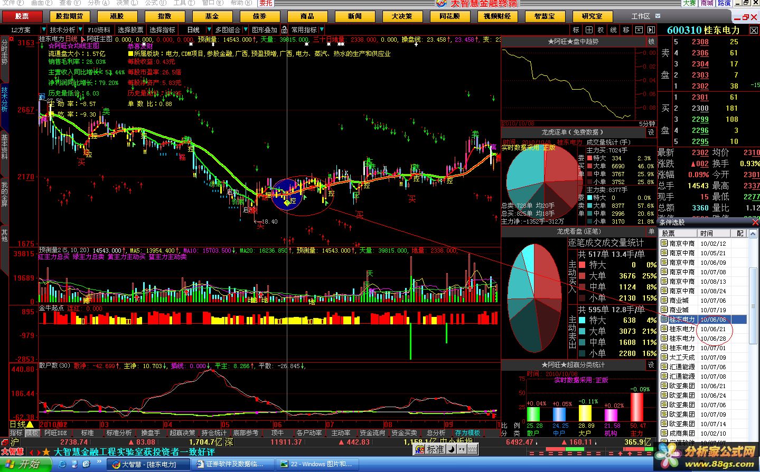
Task: Close the 条件选股 popup window
Action: coord(755,222)
